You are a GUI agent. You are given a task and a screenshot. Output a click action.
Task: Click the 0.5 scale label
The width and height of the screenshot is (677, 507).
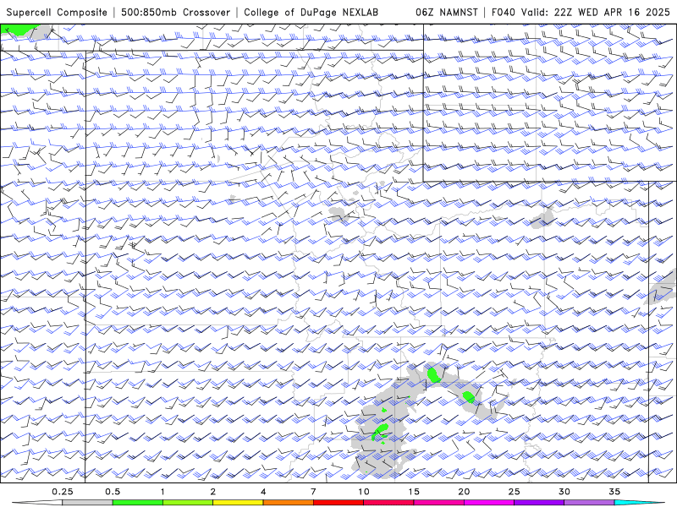point(113,492)
